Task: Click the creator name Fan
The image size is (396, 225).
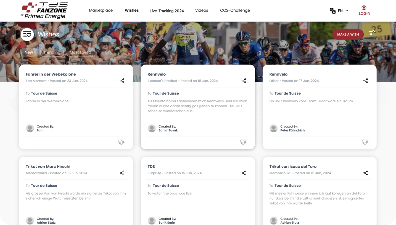Action: point(40,130)
